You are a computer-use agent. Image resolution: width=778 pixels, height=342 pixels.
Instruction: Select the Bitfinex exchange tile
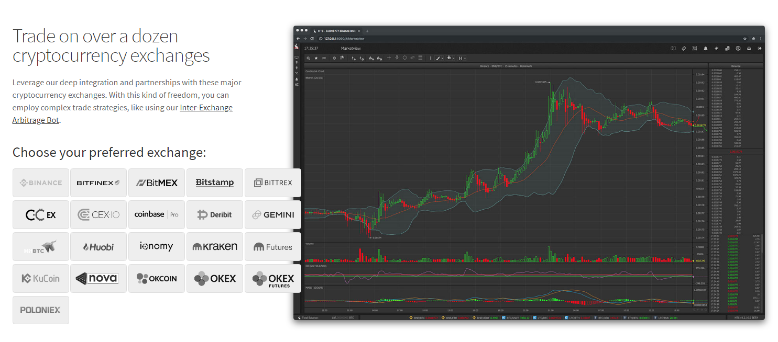[x=98, y=183]
